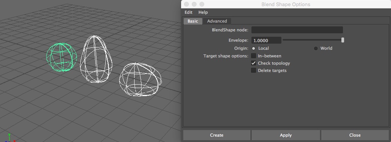Viewport: 391px width, 142px height.
Task: Click the Envelope value field
Action: (266, 40)
